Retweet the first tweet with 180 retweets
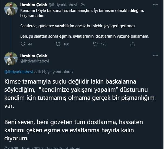164x149 pixels. (x=58, y=44)
